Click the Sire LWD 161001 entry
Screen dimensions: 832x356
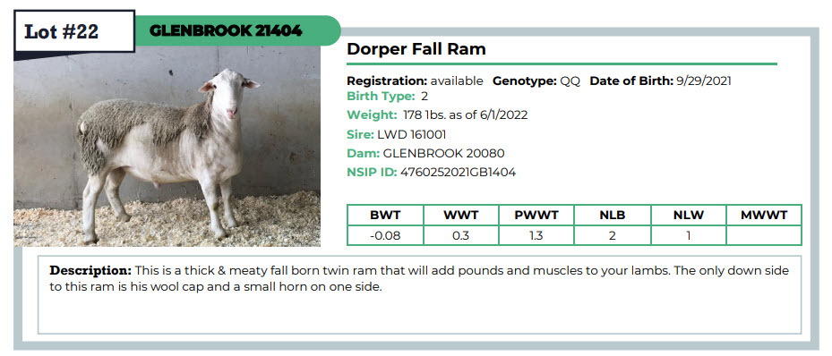click(397, 134)
